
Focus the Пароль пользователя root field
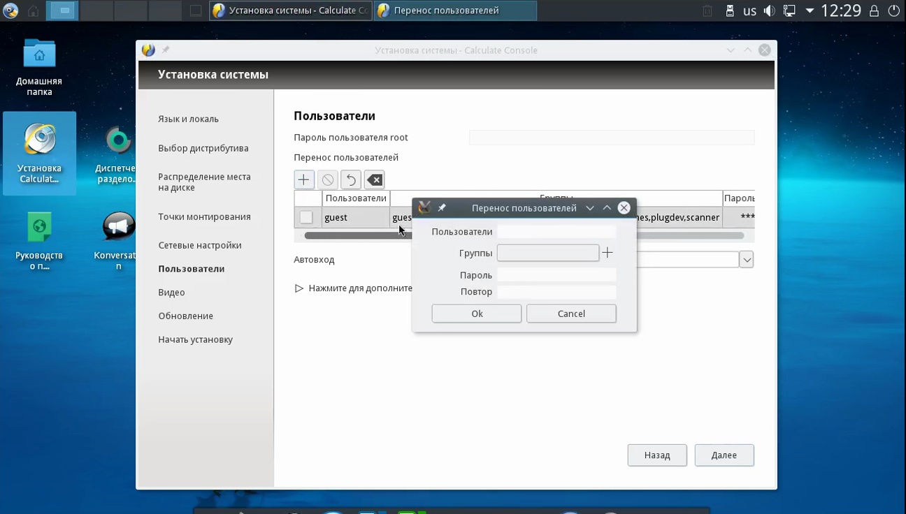pyautogui.click(x=612, y=138)
